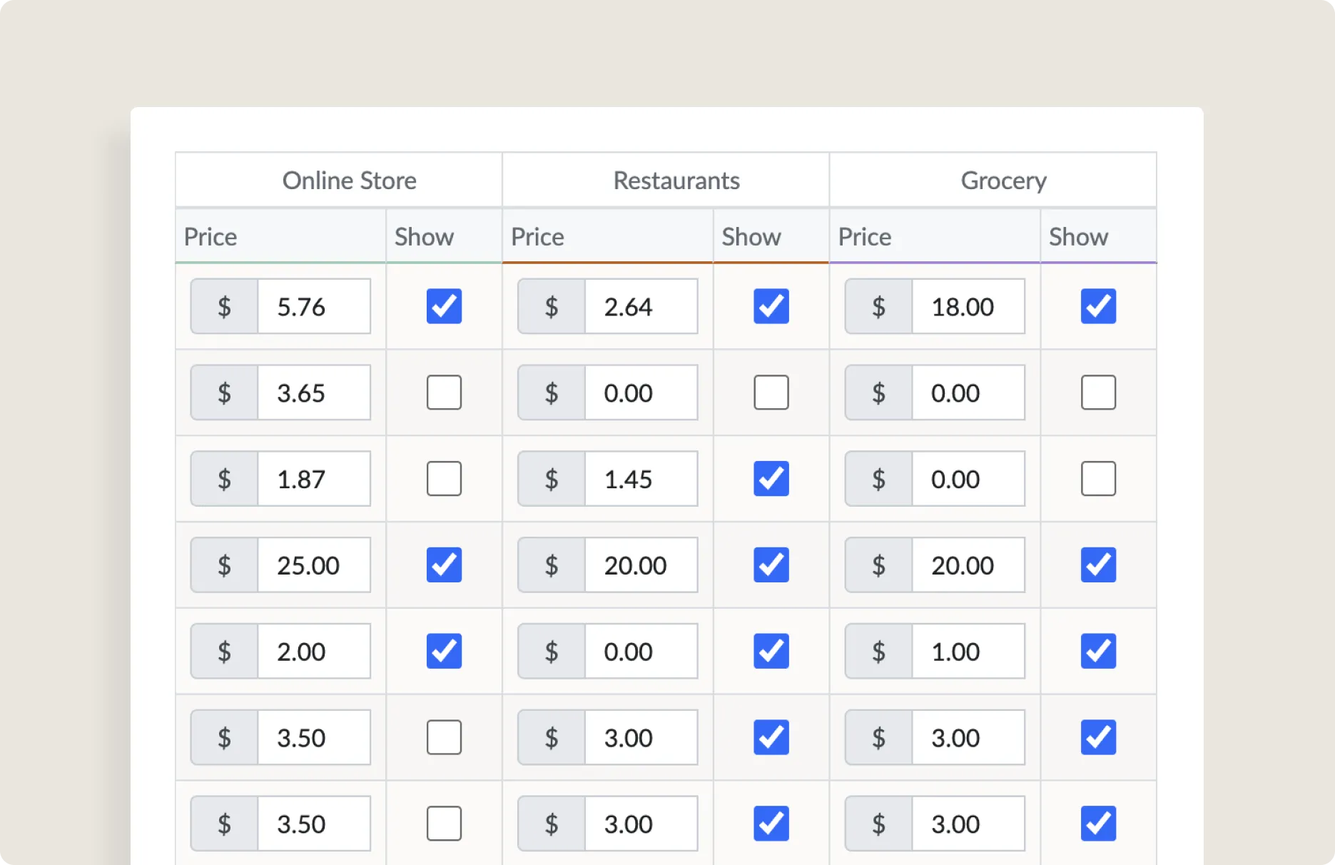Viewport: 1335px width, 865px height.
Task: Focus the Online Store 25.00 price field
Action: click(x=313, y=565)
